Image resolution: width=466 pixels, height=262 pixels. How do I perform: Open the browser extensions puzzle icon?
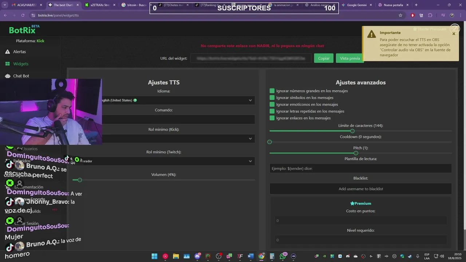pos(430,15)
